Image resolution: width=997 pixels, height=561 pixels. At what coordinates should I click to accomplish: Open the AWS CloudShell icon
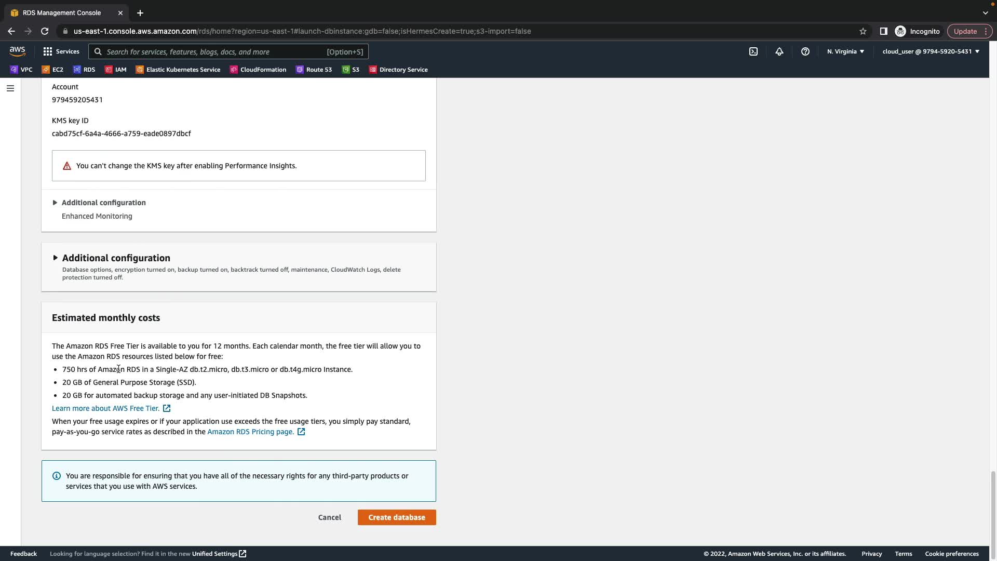coord(753,51)
